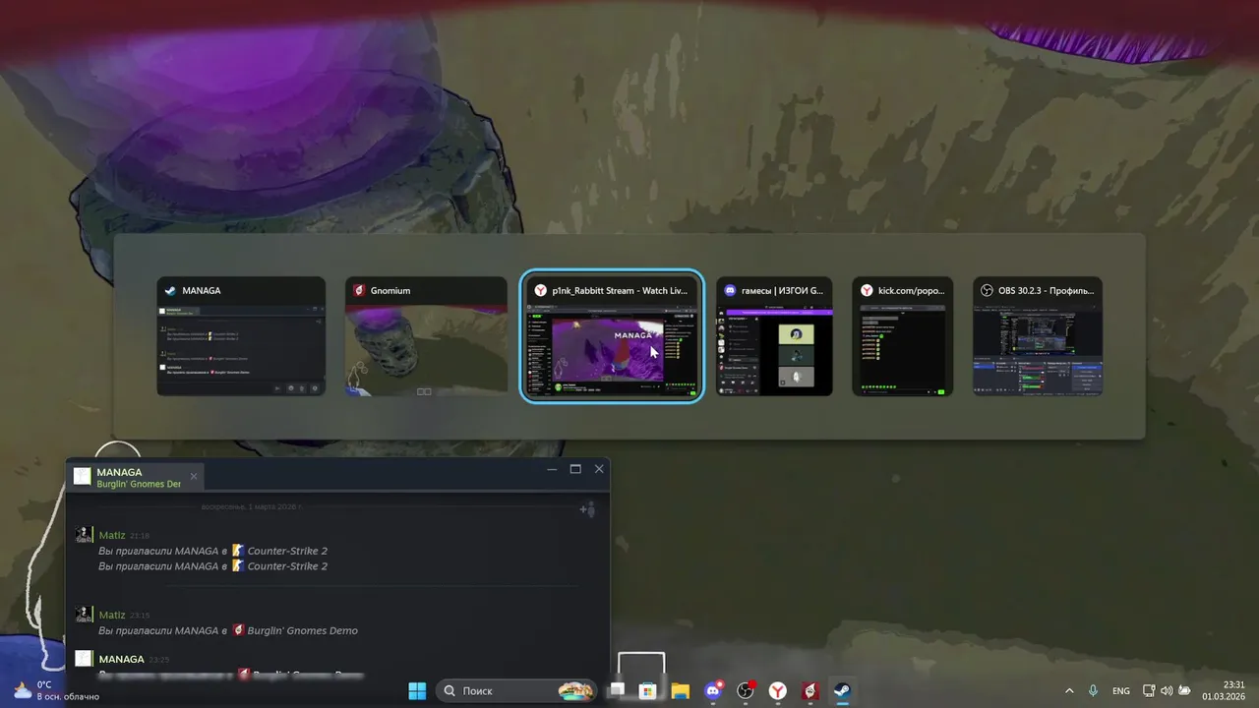Expand the hidden system tray icons chevron
This screenshot has height=708, width=1259.
coord(1070,691)
